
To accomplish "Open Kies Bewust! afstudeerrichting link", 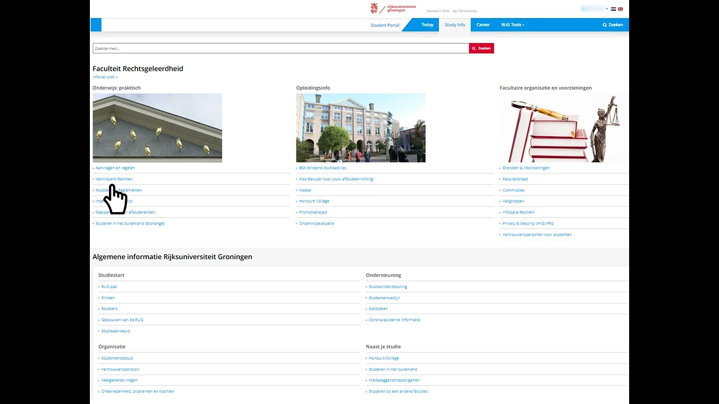I will click(x=336, y=179).
